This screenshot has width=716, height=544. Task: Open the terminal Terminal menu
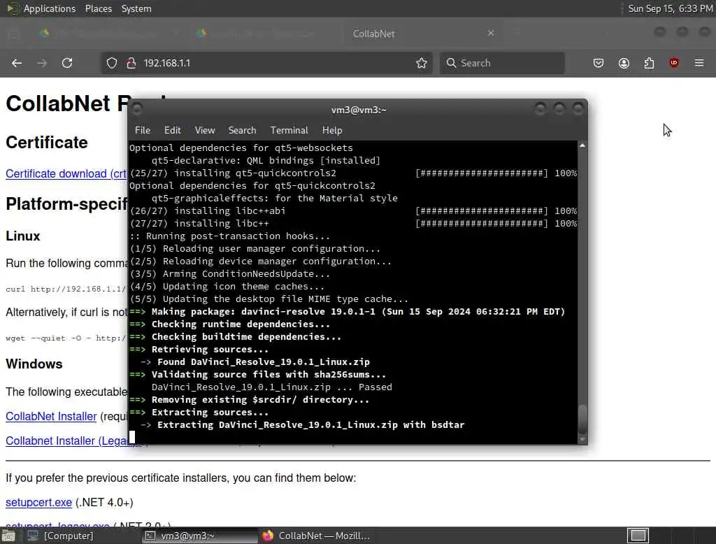tap(289, 130)
